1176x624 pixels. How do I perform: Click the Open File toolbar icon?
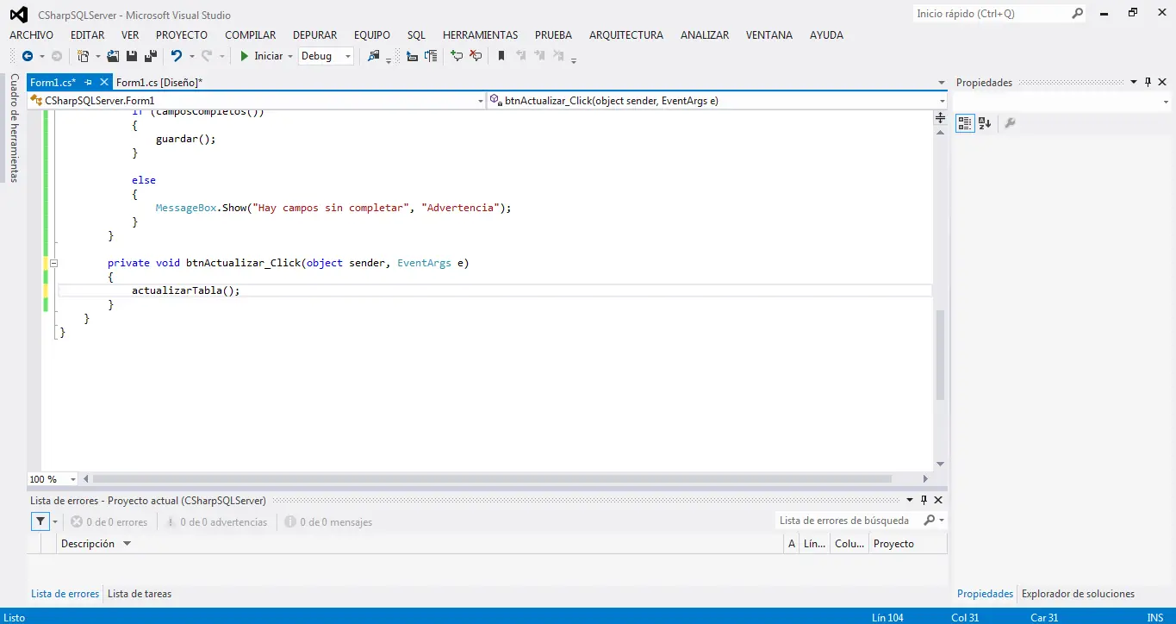pos(113,56)
